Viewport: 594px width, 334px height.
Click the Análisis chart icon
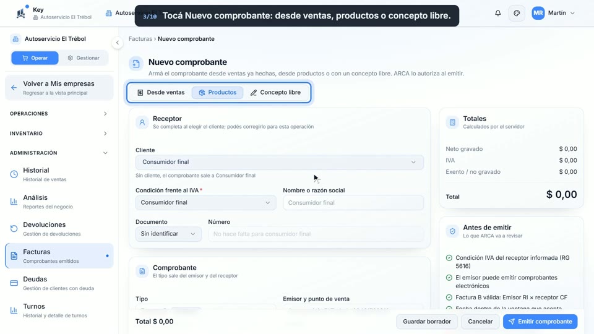pyautogui.click(x=14, y=202)
